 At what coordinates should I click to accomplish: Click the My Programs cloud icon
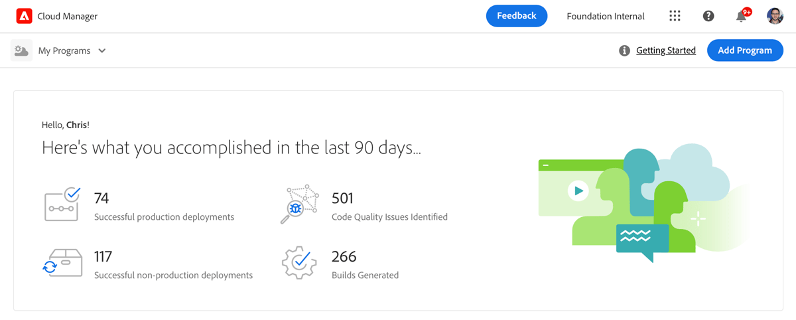pyautogui.click(x=21, y=50)
